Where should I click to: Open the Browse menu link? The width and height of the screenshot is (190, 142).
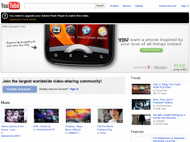click(114, 6)
